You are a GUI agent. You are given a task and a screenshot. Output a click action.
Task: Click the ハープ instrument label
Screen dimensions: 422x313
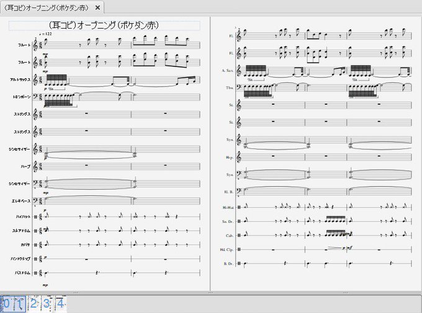pyautogui.click(x=26, y=166)
